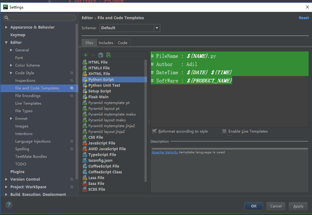Expand the Color Scheme subsection
Viewport: 312px width, 215px height.
tap(11, 65)
